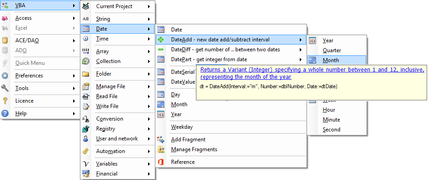Click the Office Reference icon
The image size is (428, 180).
coord(161,162)
